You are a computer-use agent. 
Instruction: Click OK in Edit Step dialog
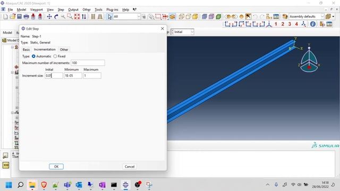pyautogui.click(x=56, y=167)
